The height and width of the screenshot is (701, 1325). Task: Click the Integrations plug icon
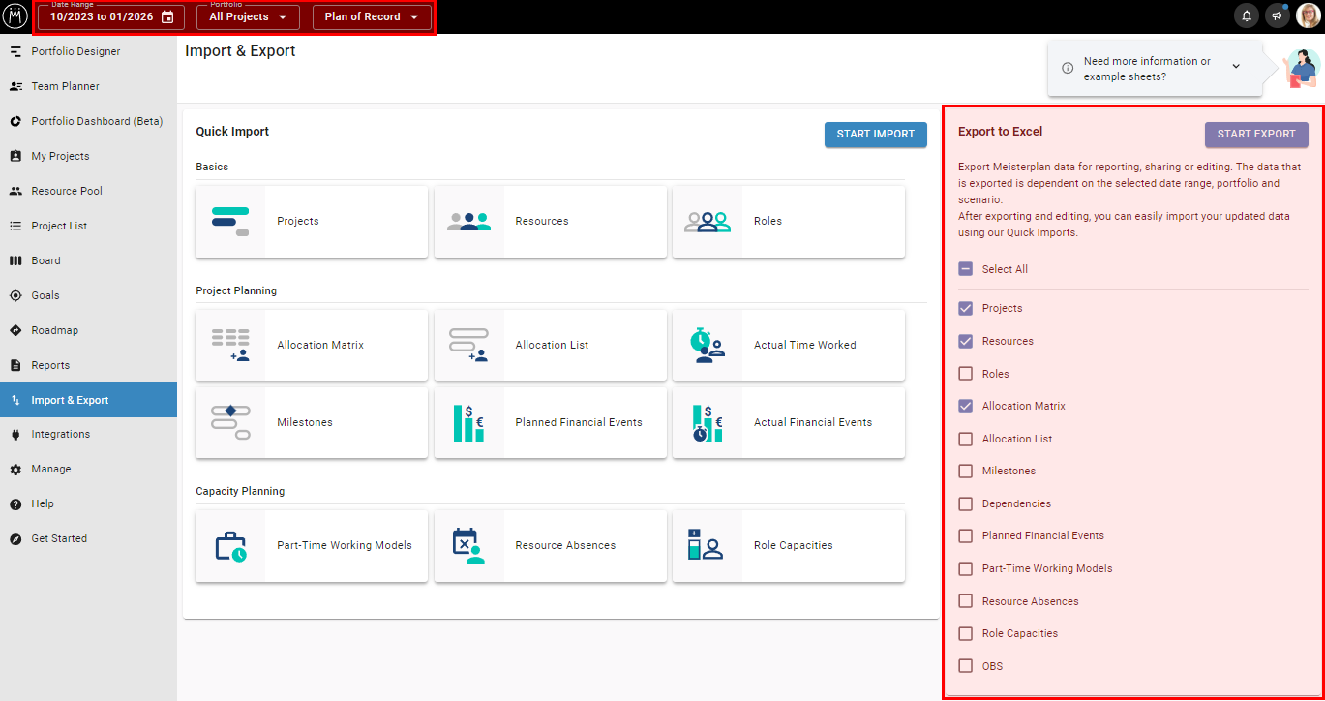15,434
